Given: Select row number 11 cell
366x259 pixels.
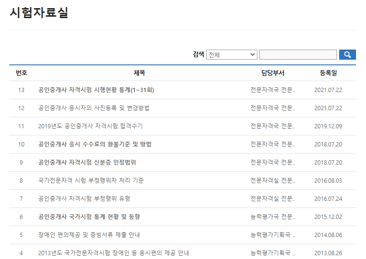Looking at the screenshot, I should point(21,126).
